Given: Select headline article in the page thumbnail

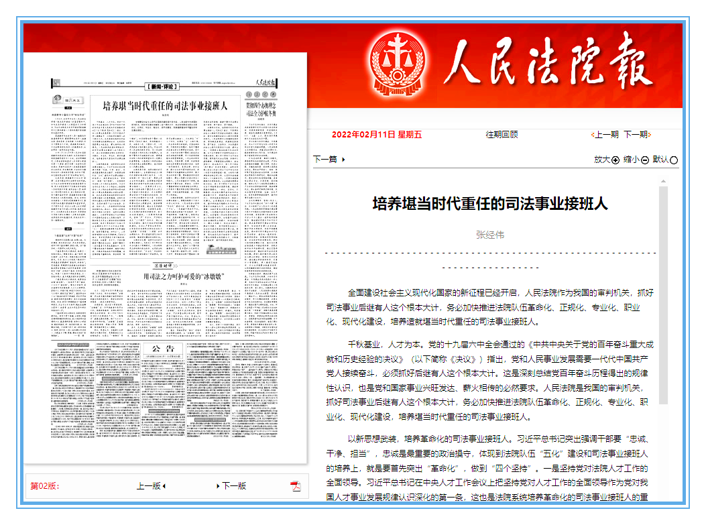Looking at the screenshot, I should (165, 106).
